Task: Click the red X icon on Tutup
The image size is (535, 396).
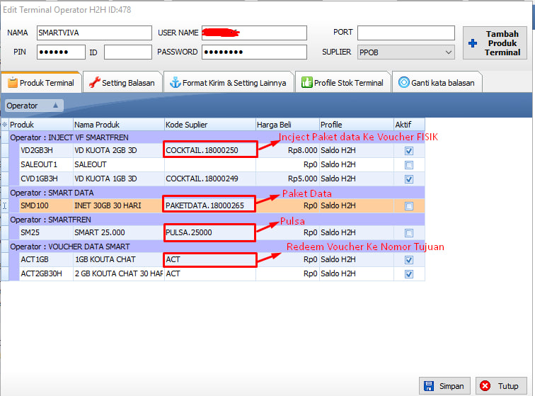Action: pos(485,386)
